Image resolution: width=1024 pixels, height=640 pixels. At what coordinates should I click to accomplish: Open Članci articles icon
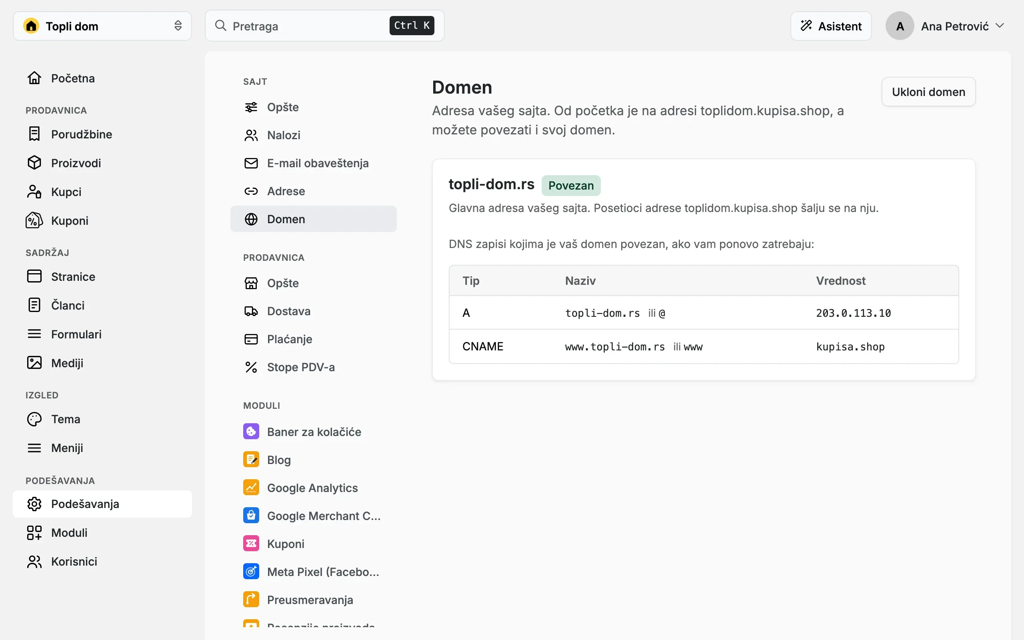[x=34, y=305]
